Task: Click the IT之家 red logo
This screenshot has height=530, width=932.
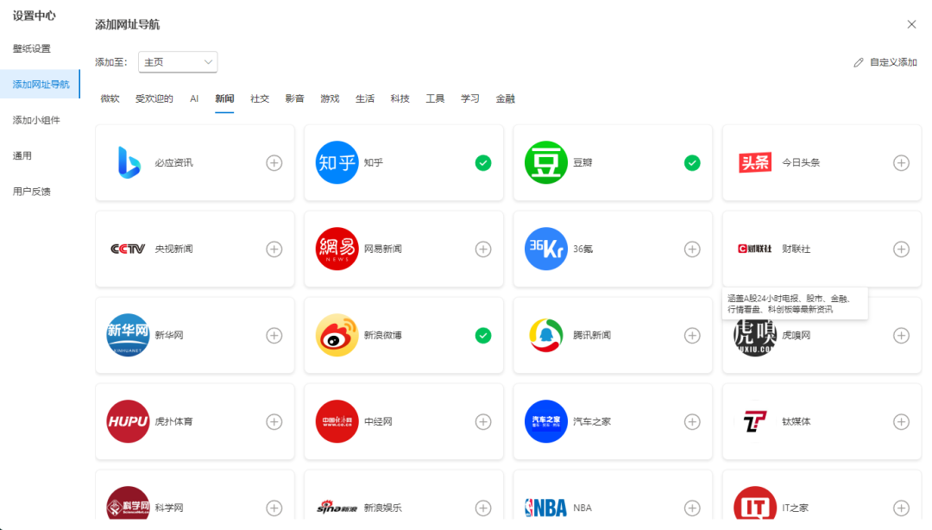Action: (755, 503)
